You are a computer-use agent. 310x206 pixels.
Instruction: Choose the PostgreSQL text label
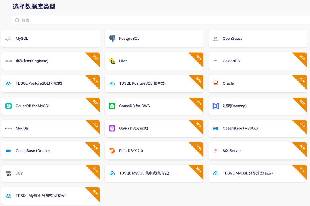[x=129, y=39]
